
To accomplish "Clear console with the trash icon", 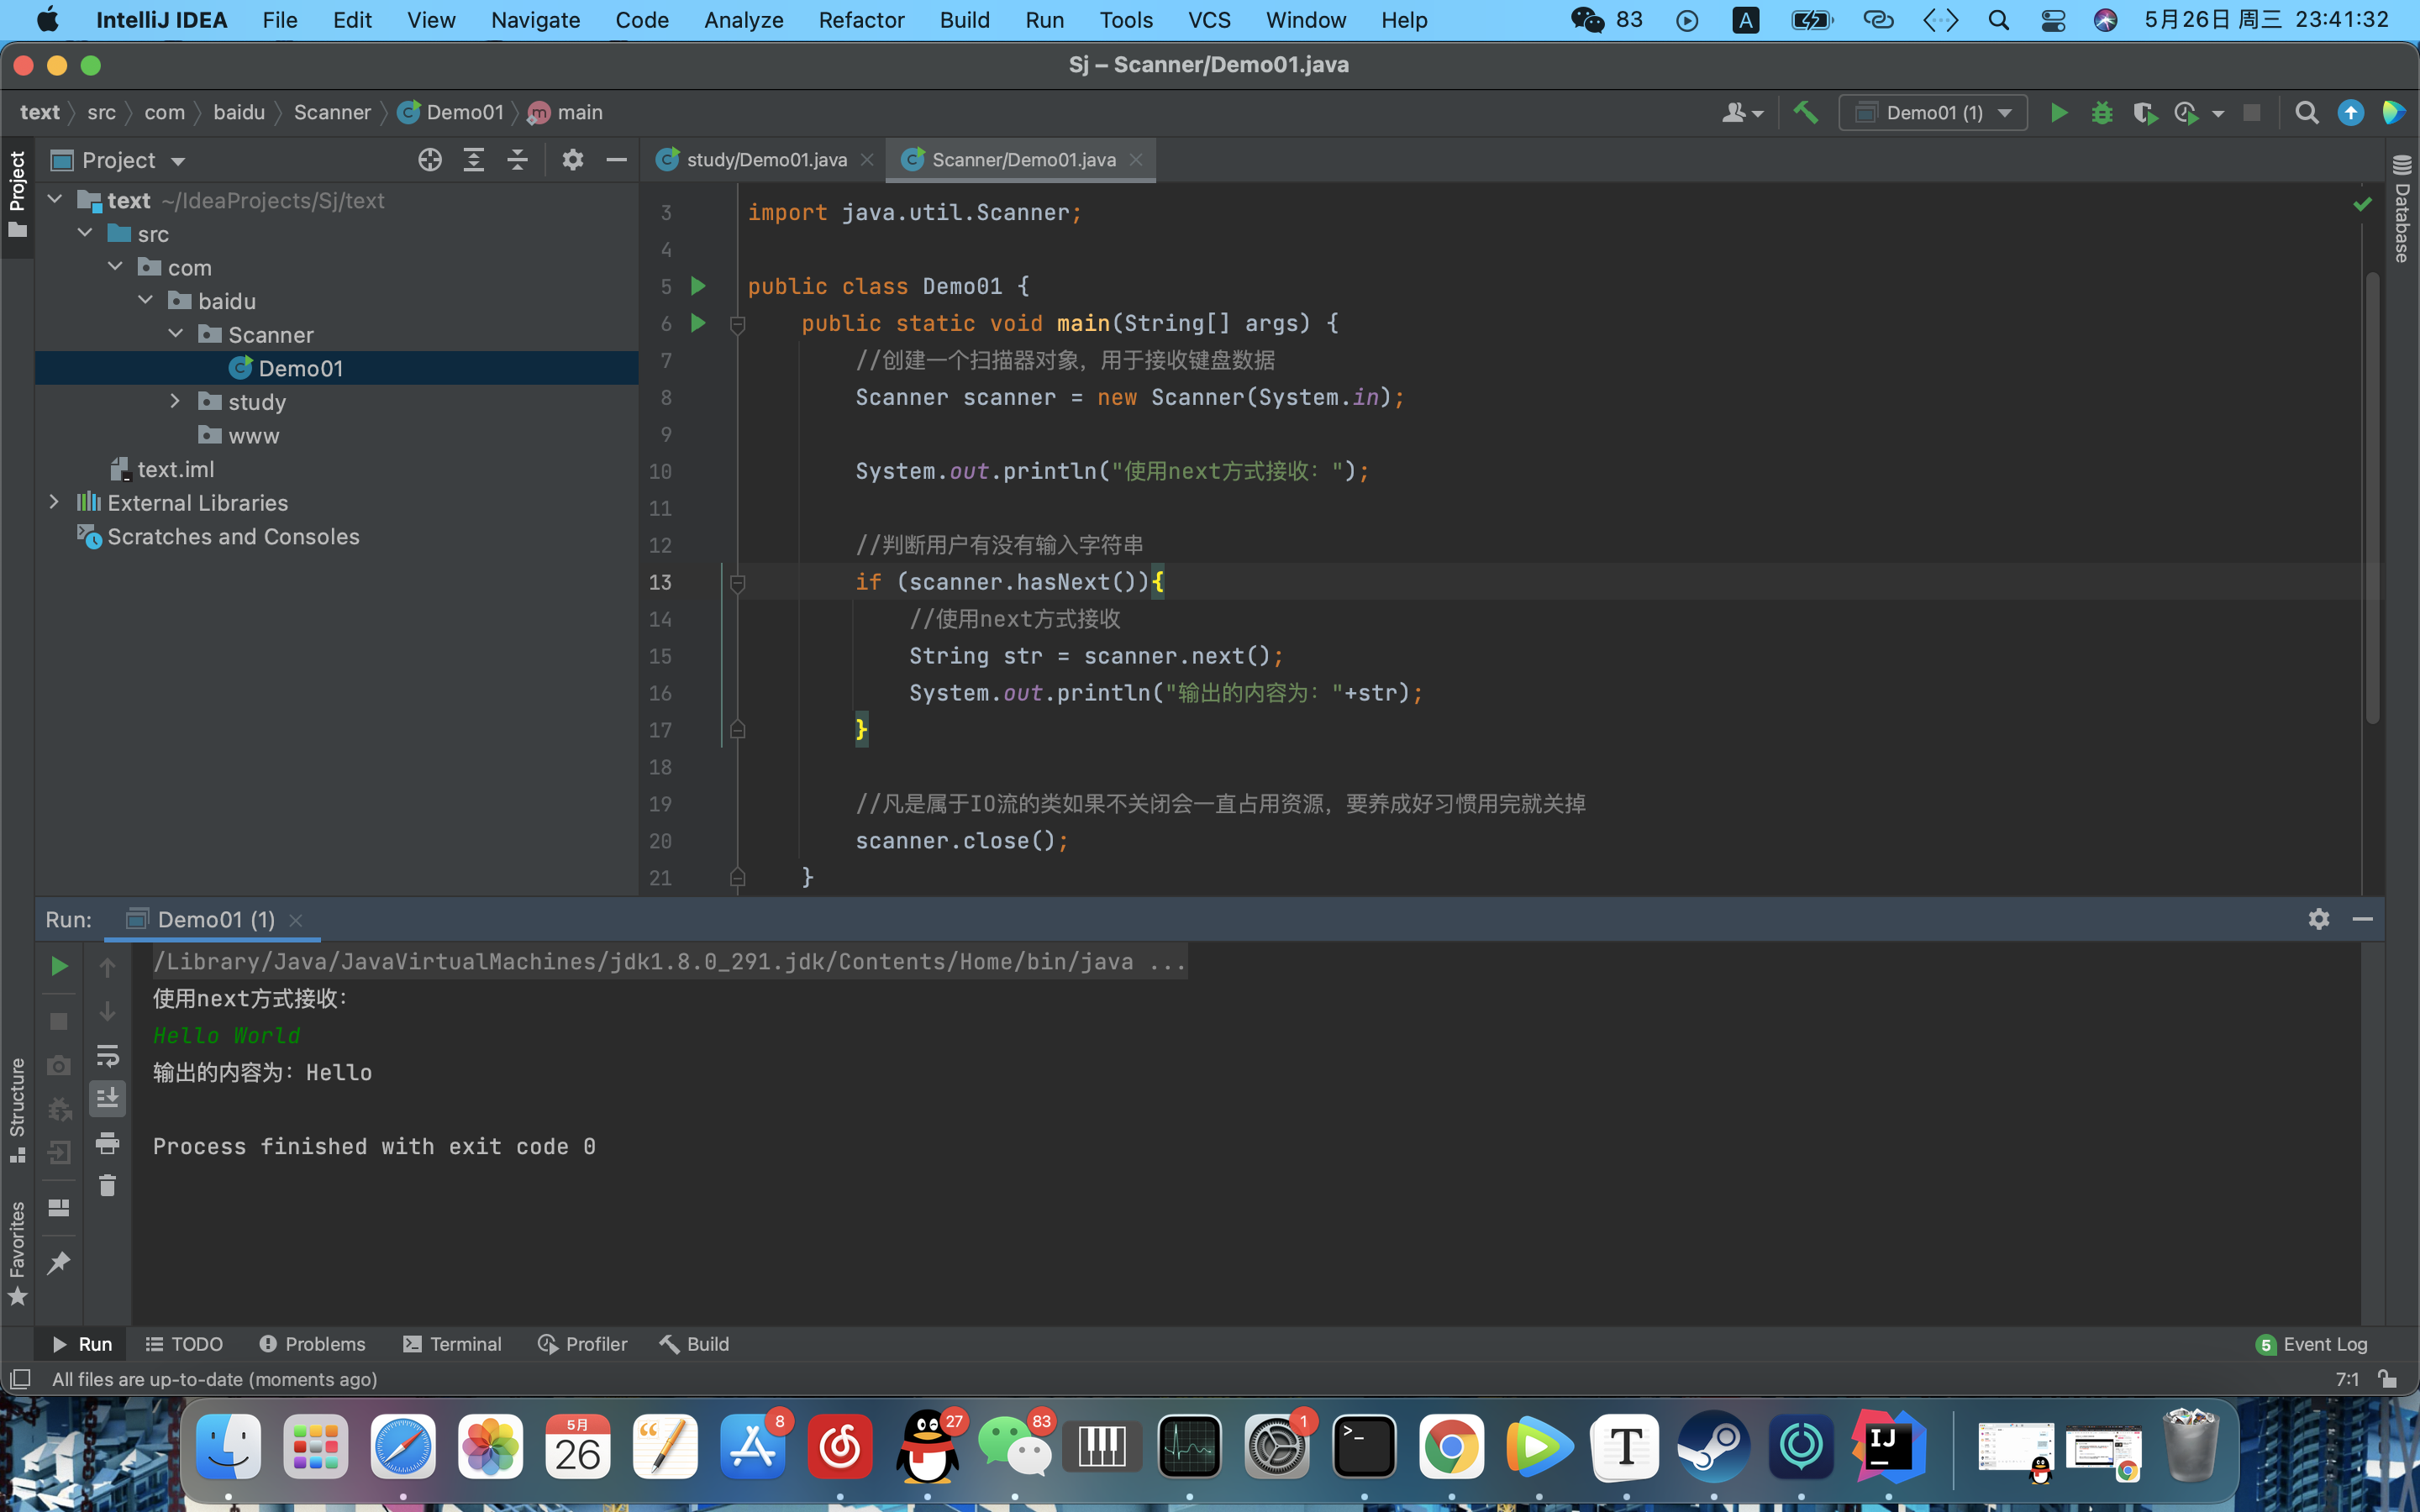I will click(x=107, y=1186).
